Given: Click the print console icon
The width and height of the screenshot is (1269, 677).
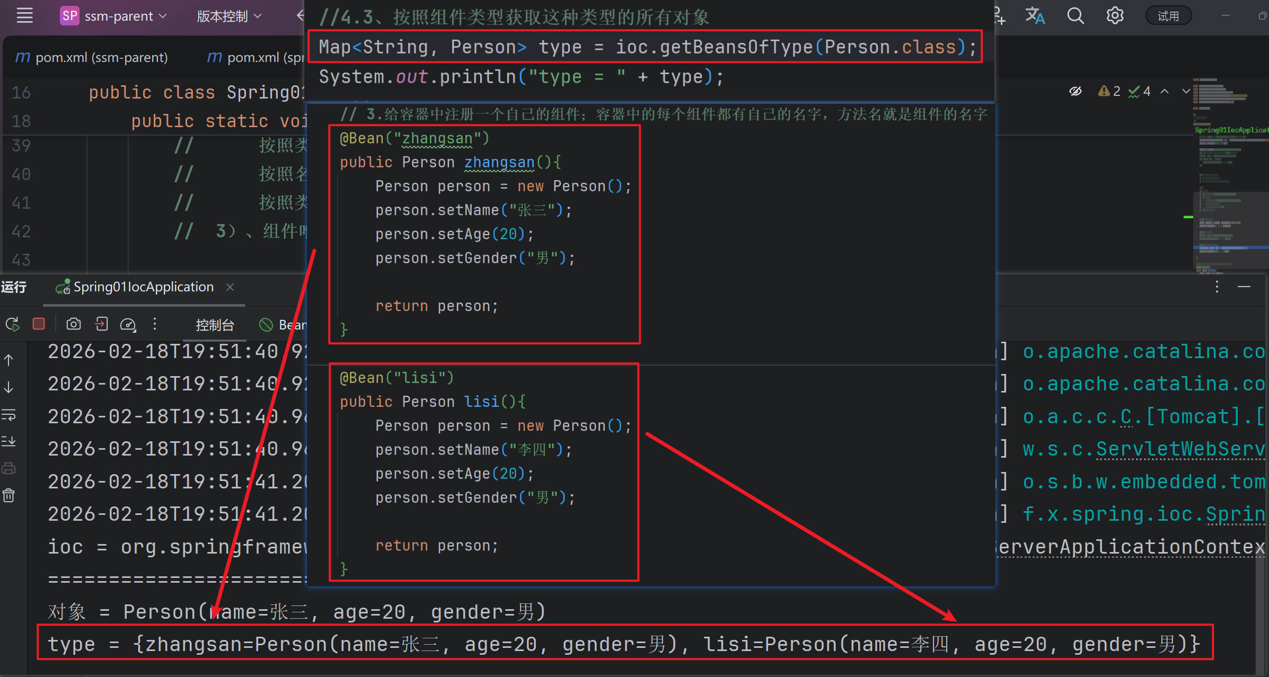Looking at the screenshot, I should pyautogui.click(x=9, y=469).
